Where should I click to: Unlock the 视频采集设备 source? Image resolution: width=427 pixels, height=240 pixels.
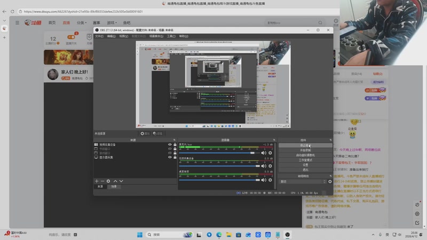(x=175, y=145)
